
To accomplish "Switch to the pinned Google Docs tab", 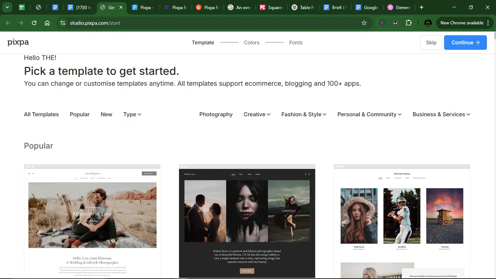I will tap(55, 7).
